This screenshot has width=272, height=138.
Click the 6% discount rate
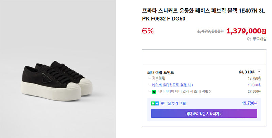[x=148, y=31]
